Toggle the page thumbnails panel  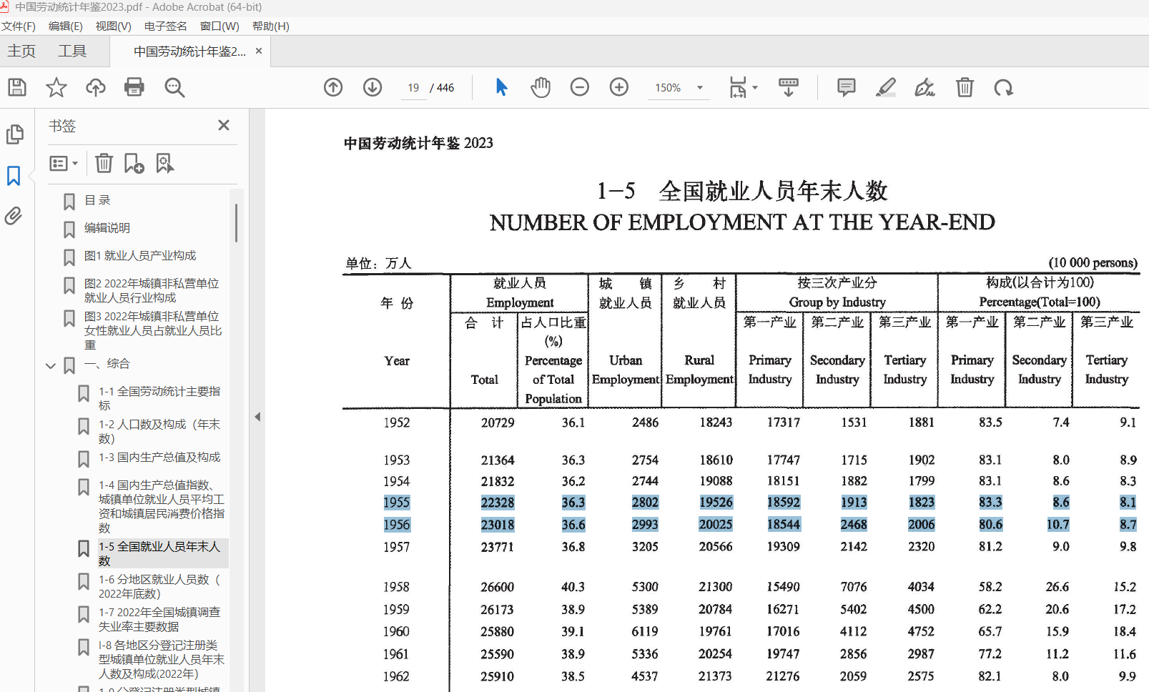click(14, 134)
